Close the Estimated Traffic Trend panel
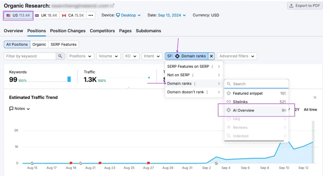The image size is (323, 176). tap(315, 97)
